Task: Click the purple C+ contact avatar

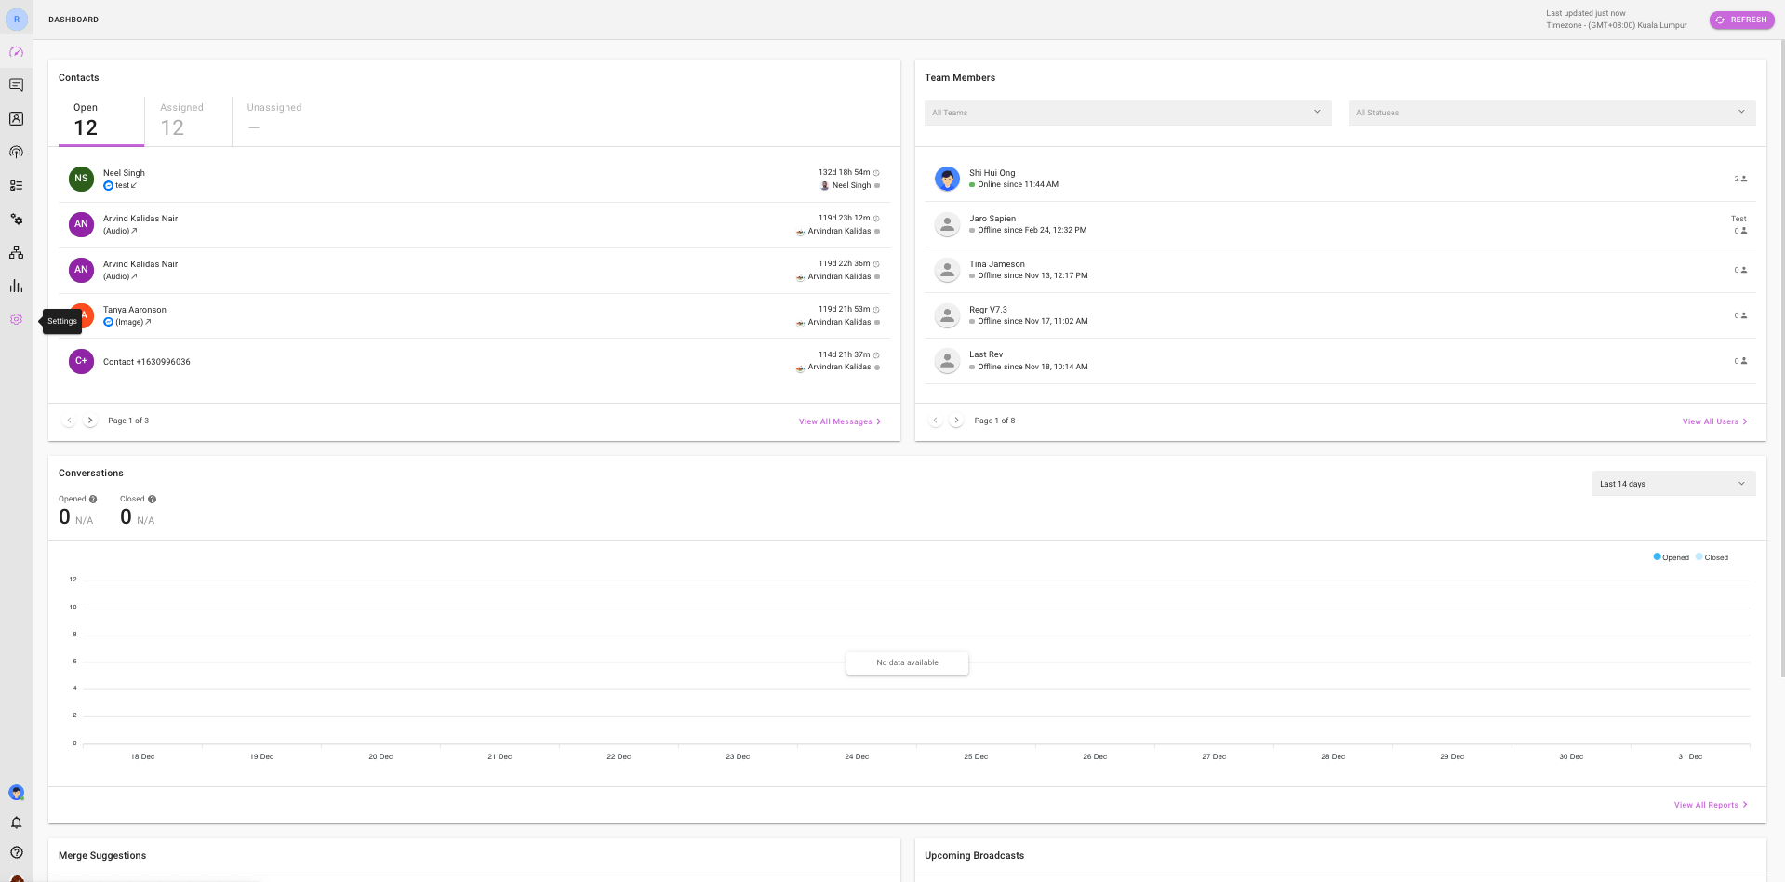Action: click(81, 361)
